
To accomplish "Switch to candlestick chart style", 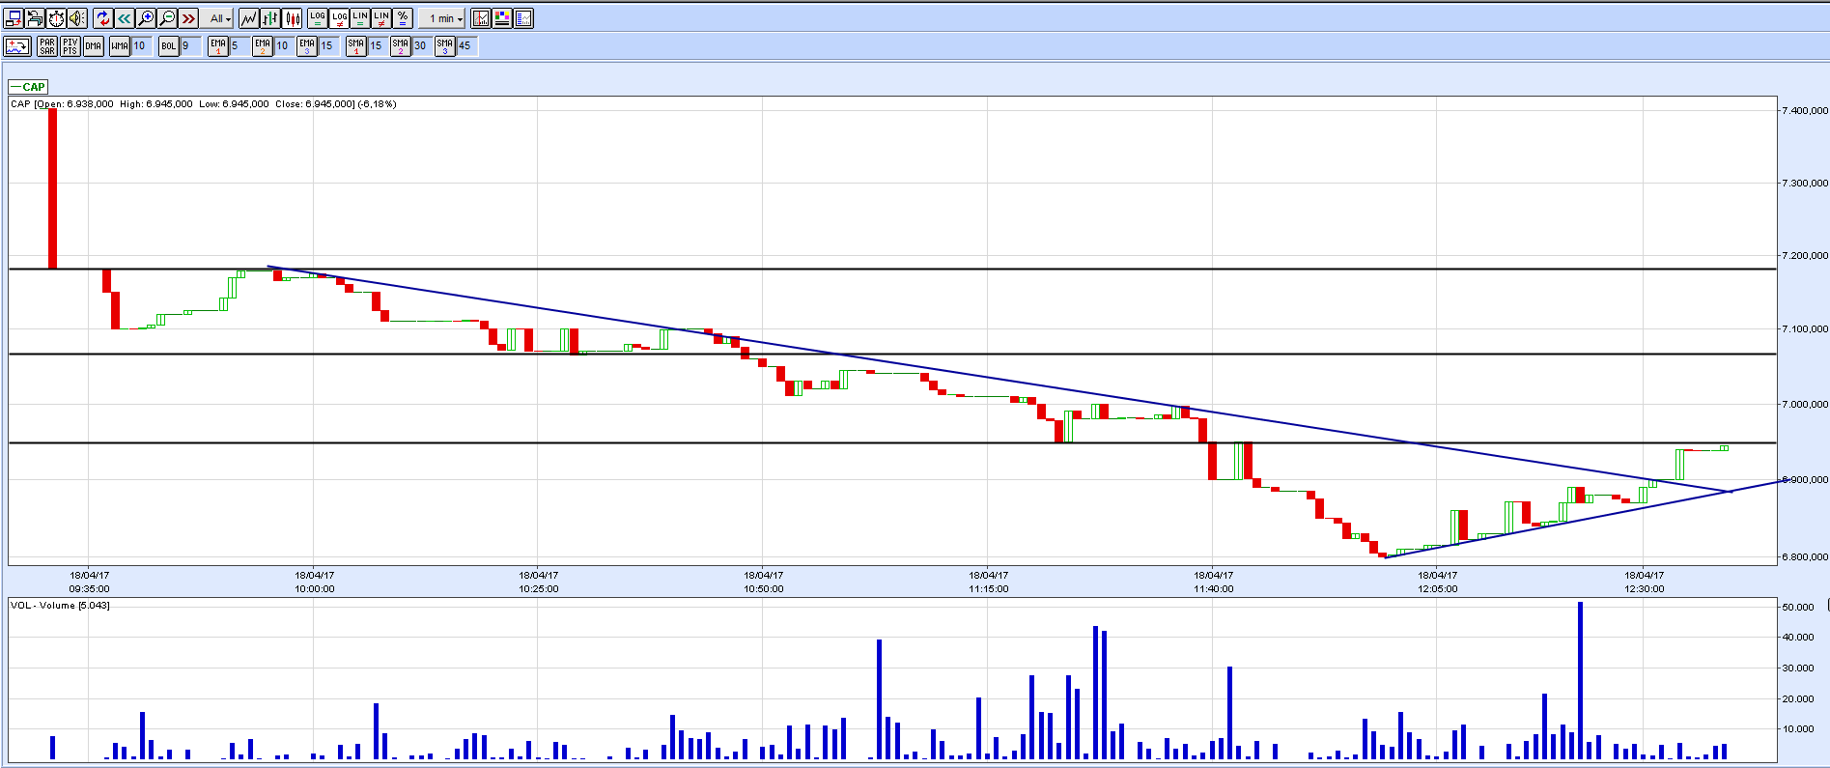I will tap(291, 18).
